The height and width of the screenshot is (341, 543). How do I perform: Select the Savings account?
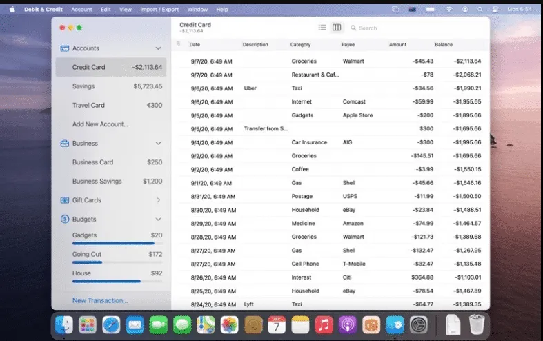click(111, 86)
